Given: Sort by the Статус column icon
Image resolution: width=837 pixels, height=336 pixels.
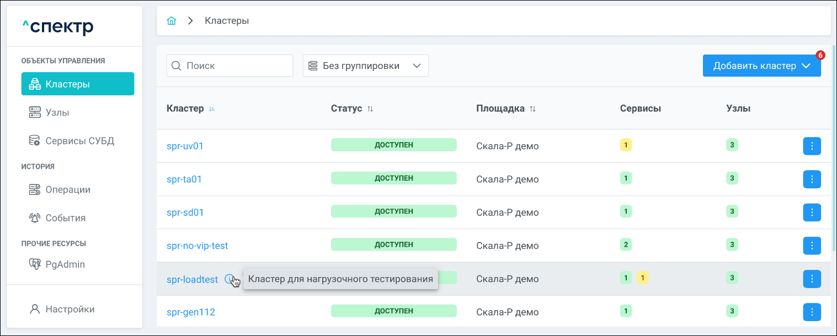Looking at the screenshot, I should [370, 109].
